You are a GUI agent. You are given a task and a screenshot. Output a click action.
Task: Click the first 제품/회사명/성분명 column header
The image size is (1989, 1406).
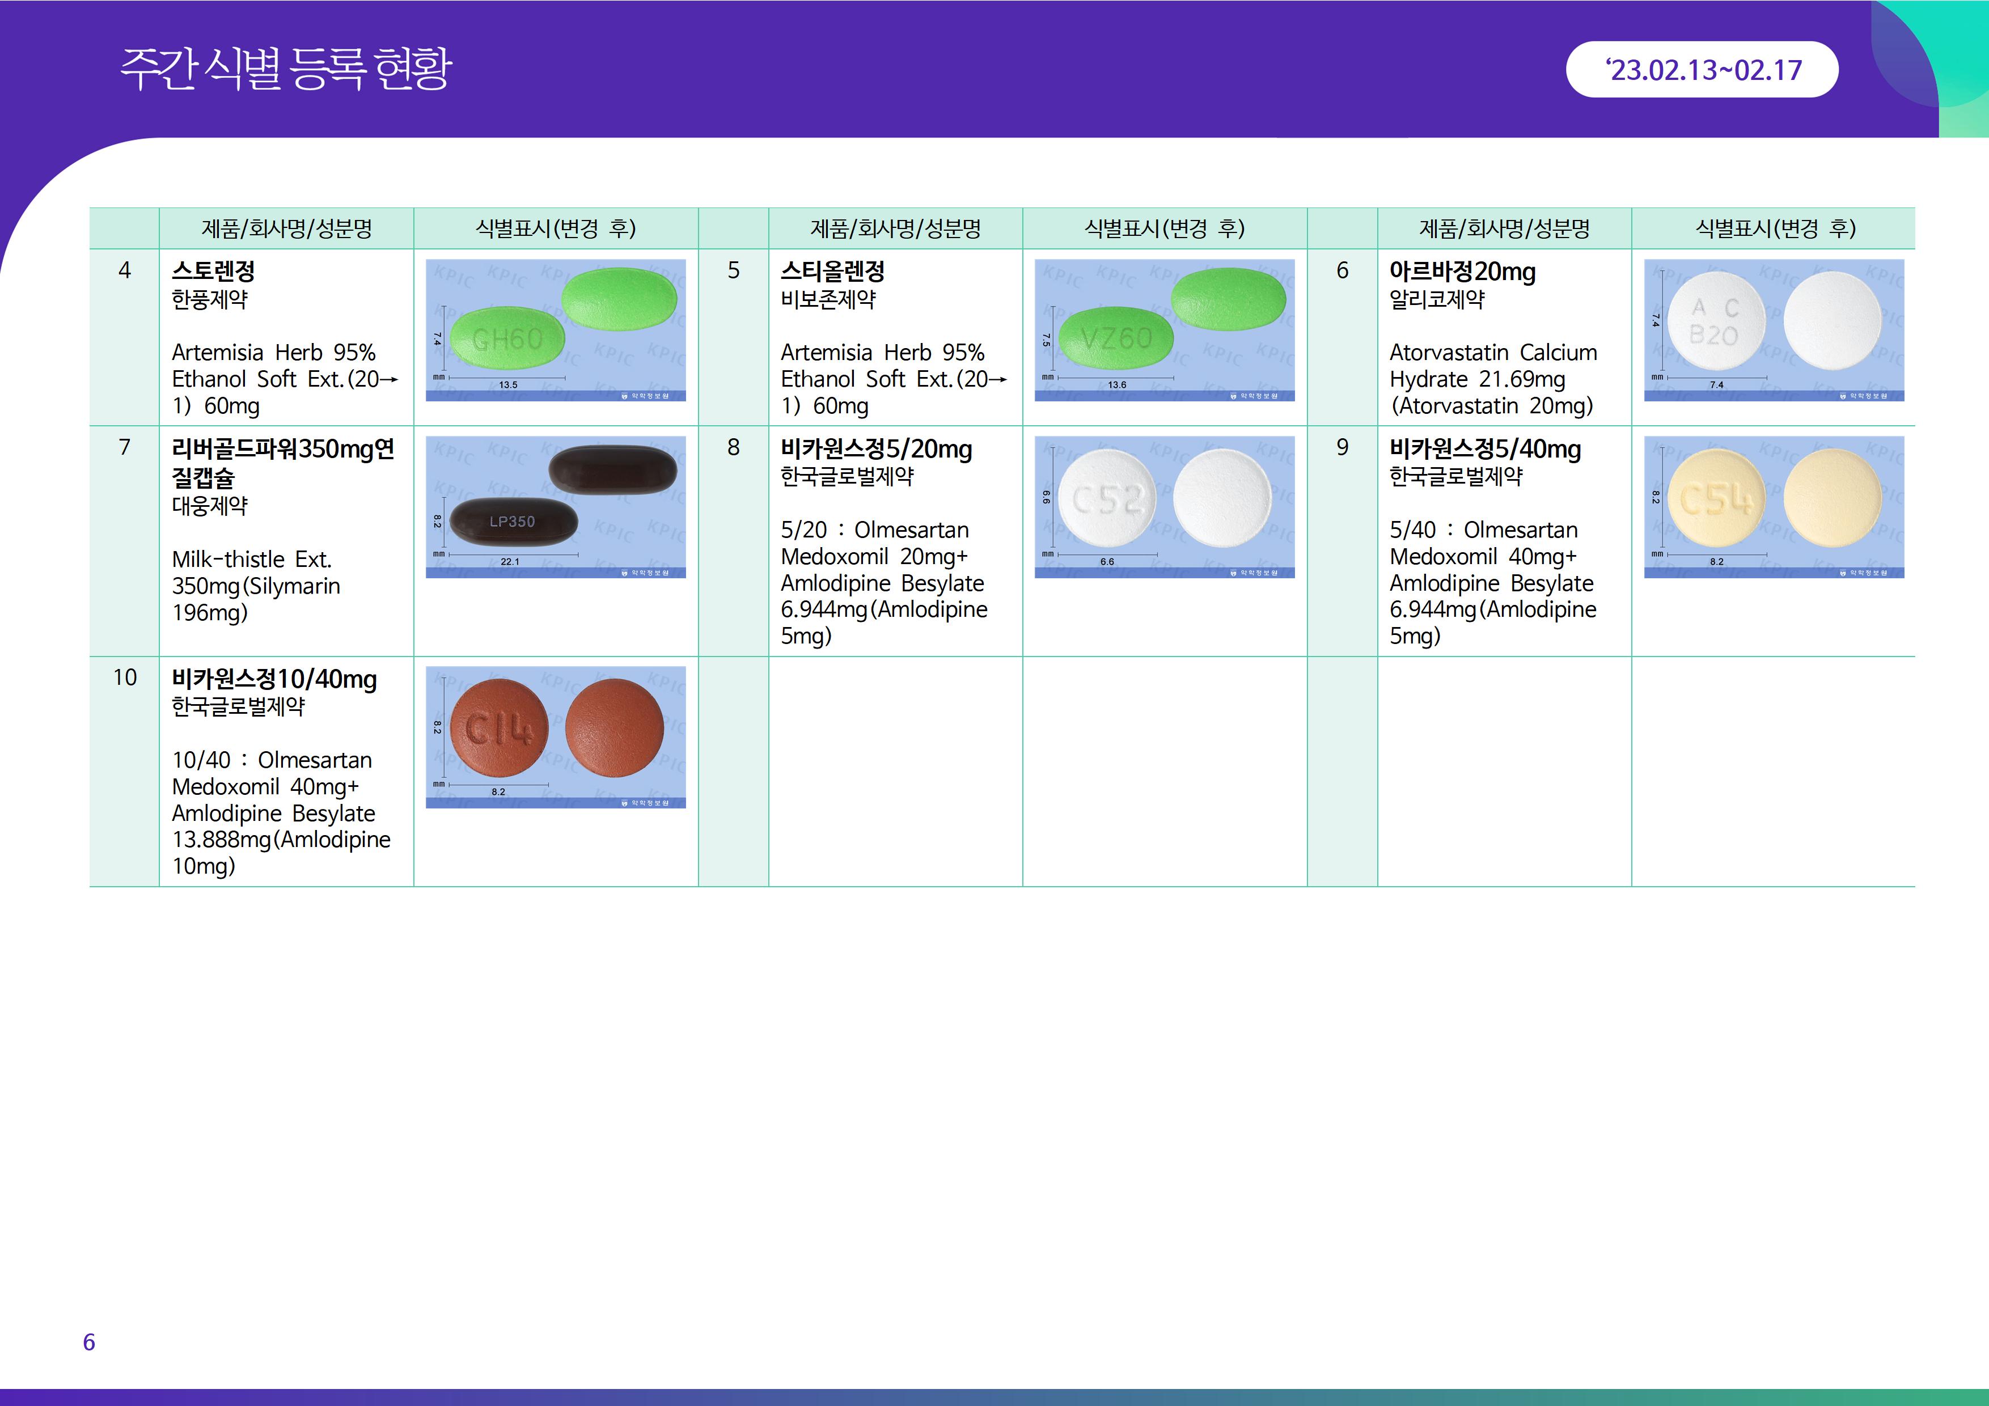pyautogui.click(x=286, y=228)
